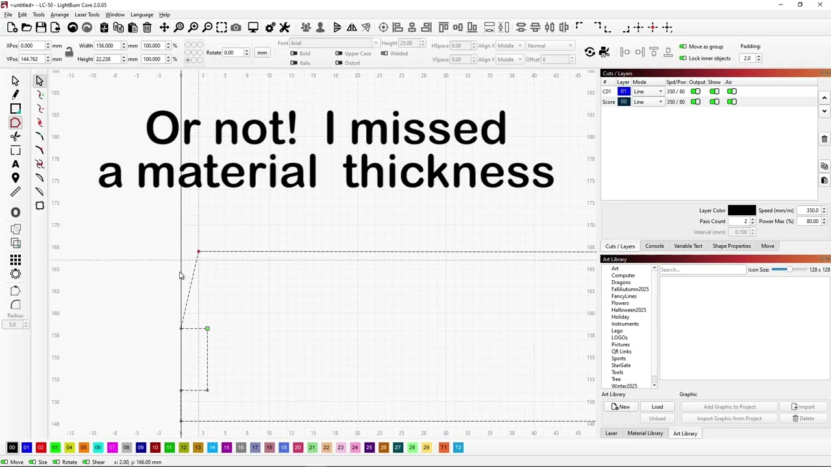Click the New button in Art Library

[620, 407]
